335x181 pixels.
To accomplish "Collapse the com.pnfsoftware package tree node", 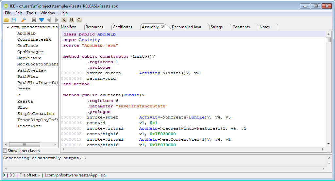I will (x=8, y=27).
